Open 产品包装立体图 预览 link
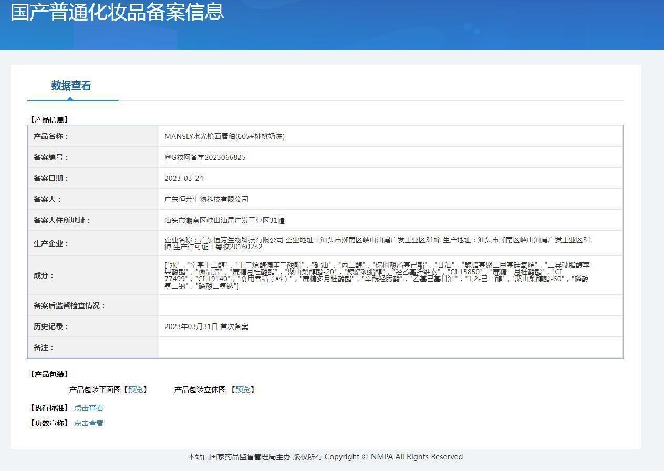 [243, 390]
